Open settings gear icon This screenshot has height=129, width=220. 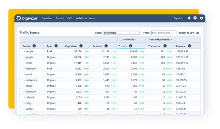pos(201,18)
